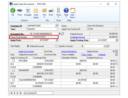Click the currency ID expansion icon by Z-US$
This screenshot has height=98, width=128.
click(x=116, y=29)
